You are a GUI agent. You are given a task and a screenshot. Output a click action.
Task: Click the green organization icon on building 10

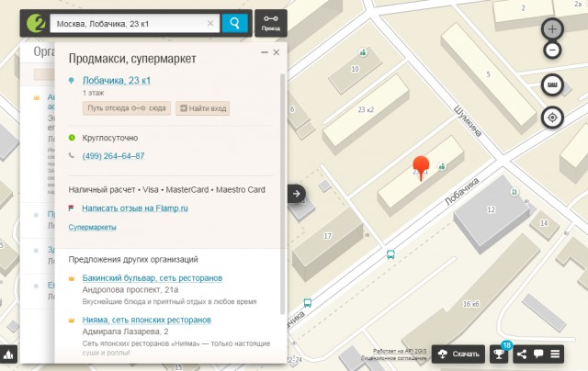[x=363, y=52]
